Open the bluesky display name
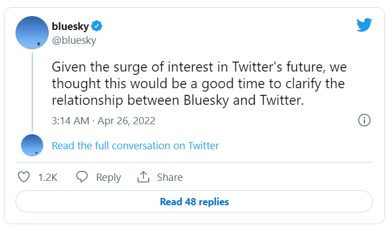 point(70,26)
